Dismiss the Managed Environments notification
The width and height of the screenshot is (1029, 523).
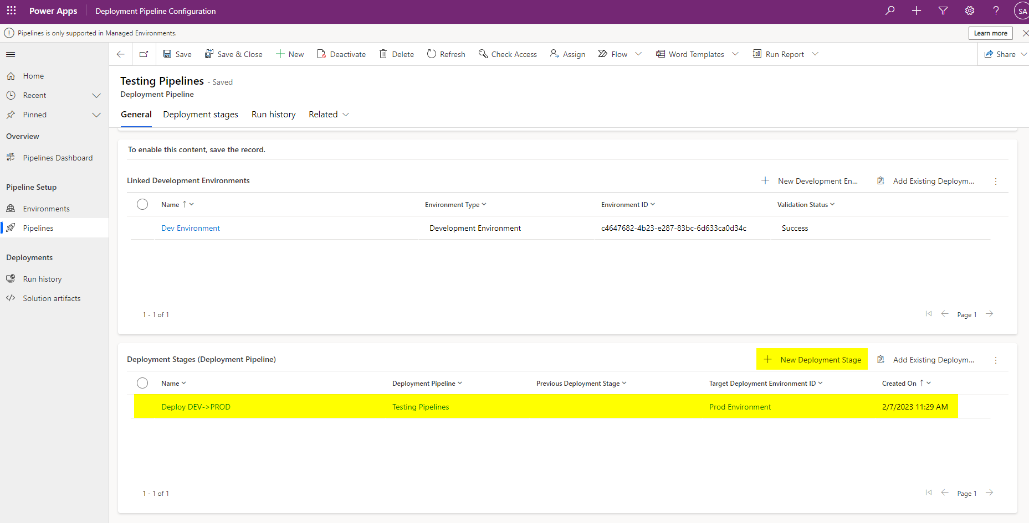tap(1025, 33)
